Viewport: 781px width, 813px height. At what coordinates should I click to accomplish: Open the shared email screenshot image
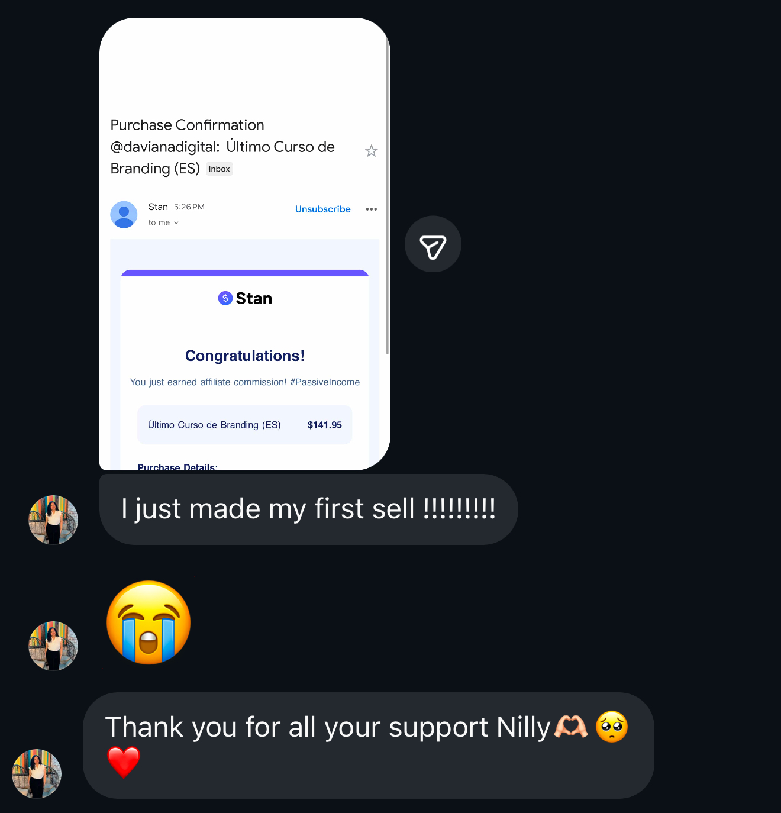(x=245, y=244)
